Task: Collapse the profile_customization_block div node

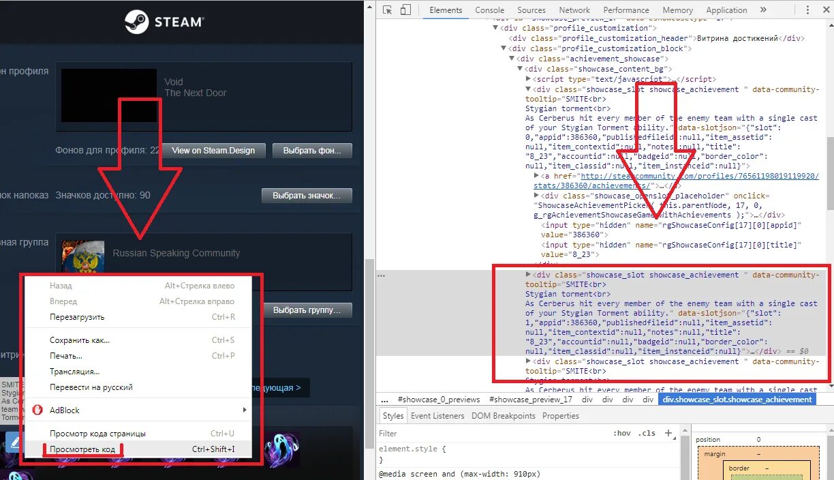Action: [x=504, y=48]
